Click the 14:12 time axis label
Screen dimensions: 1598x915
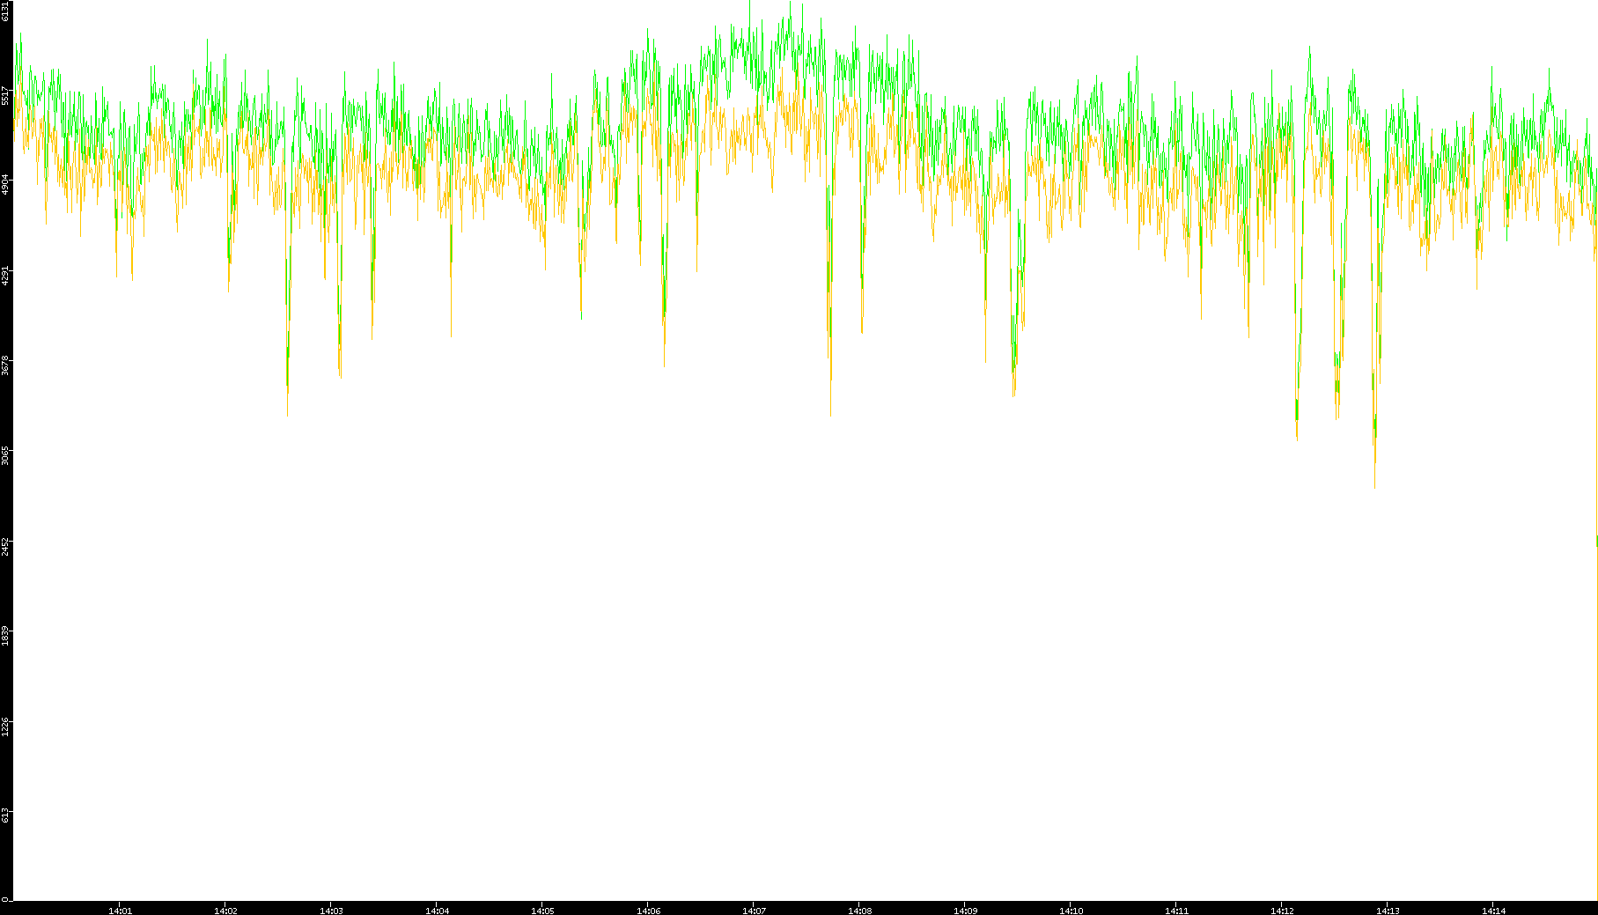pos(1283,911)
